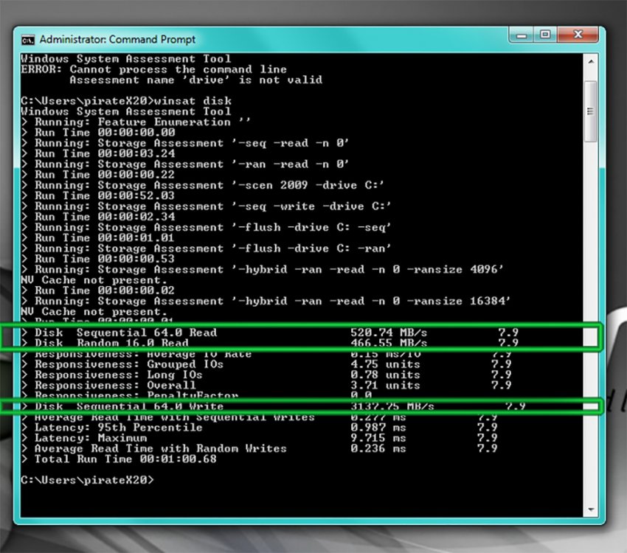Image resolution: width=627 pixels, height=553 pixels.
Task: Click 'Disk Sequential 64.0 Read' label
Action: click(126, 333)
